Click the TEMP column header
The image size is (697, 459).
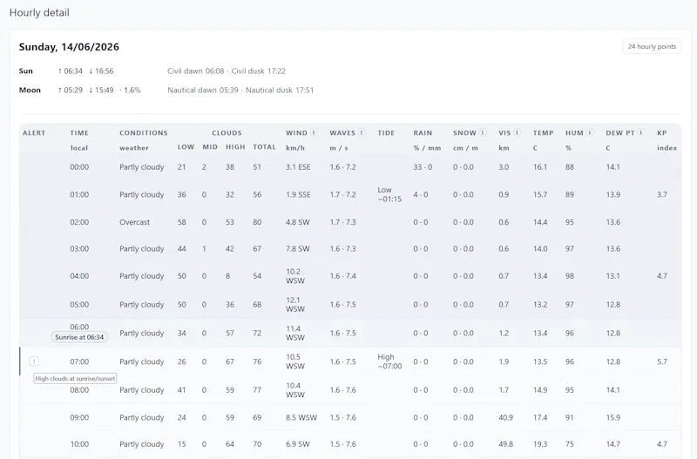[x=543, y=133]
